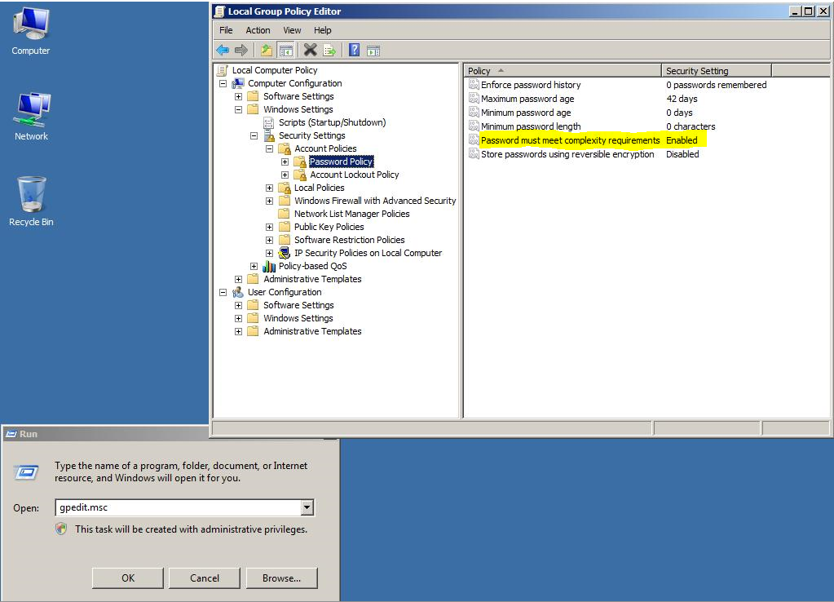Toggle show/hide action pane button

[373, 51]
